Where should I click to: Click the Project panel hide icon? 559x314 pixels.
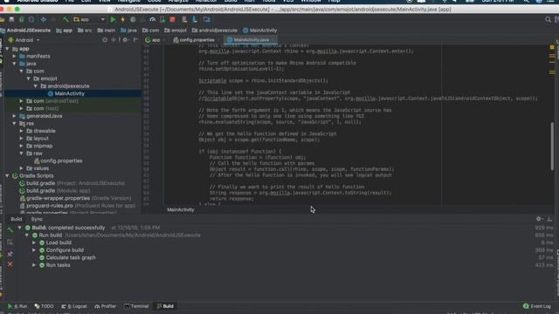click(x=135, y=40)
